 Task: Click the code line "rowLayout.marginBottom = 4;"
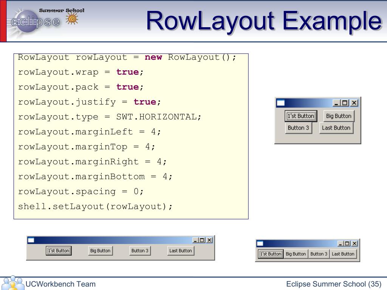point(95,177)
